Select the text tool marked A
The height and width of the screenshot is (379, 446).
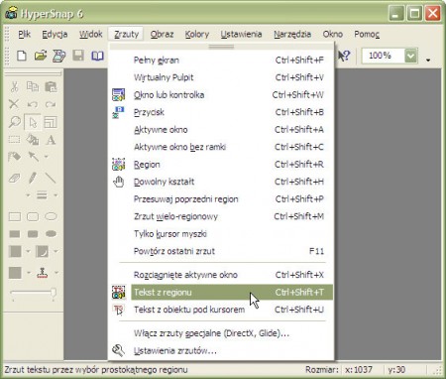[x=51, y=140]
